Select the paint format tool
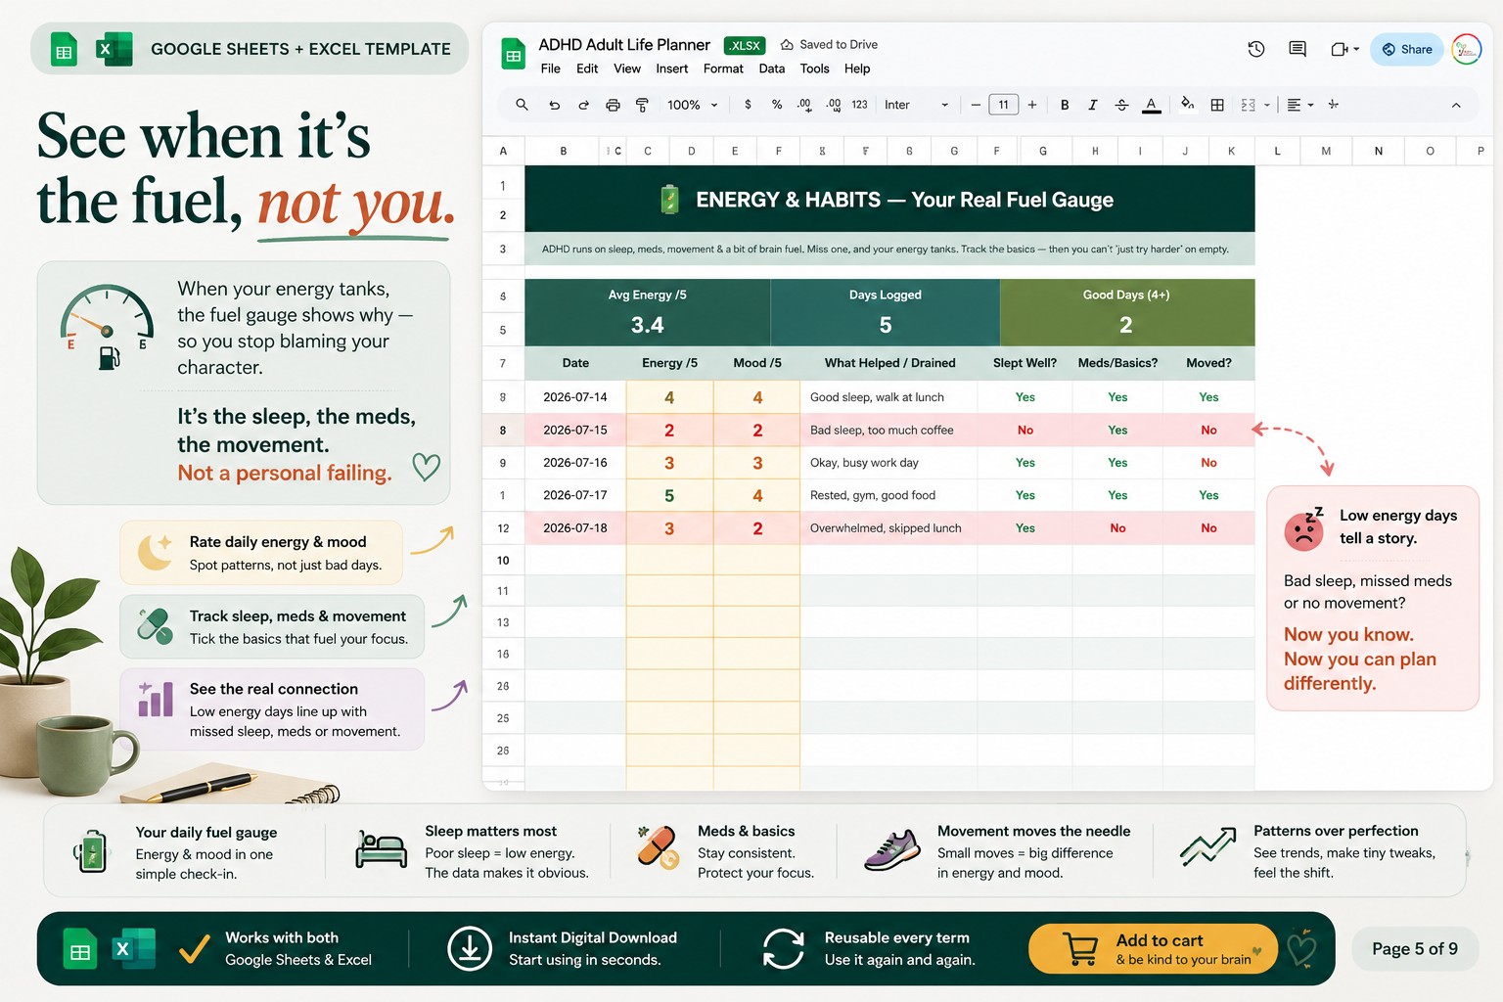 click(x=642, y=105)
